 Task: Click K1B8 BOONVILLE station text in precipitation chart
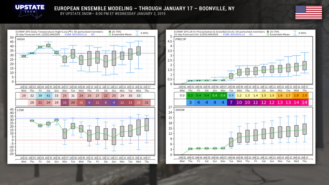point(232,35)
